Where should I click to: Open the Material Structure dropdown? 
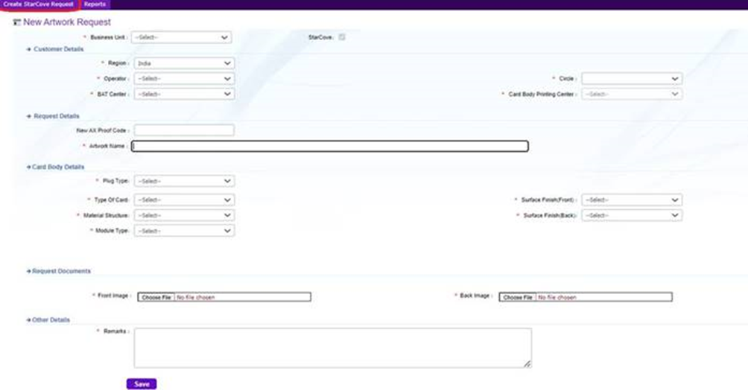(183, 215)
